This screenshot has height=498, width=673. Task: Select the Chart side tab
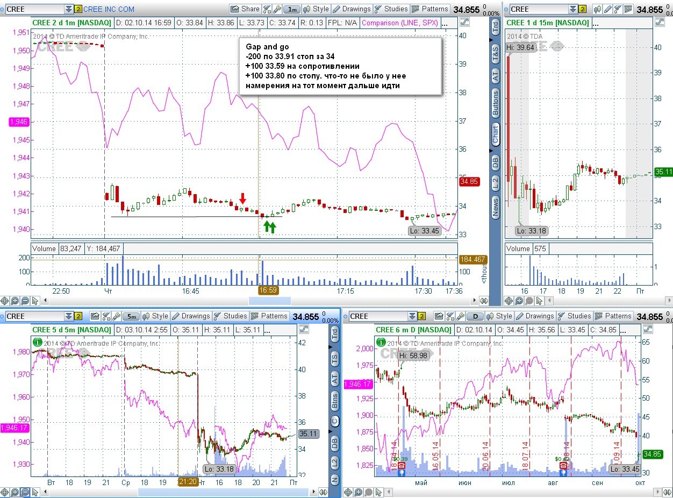pyautogui.click(x=495, y=133)
